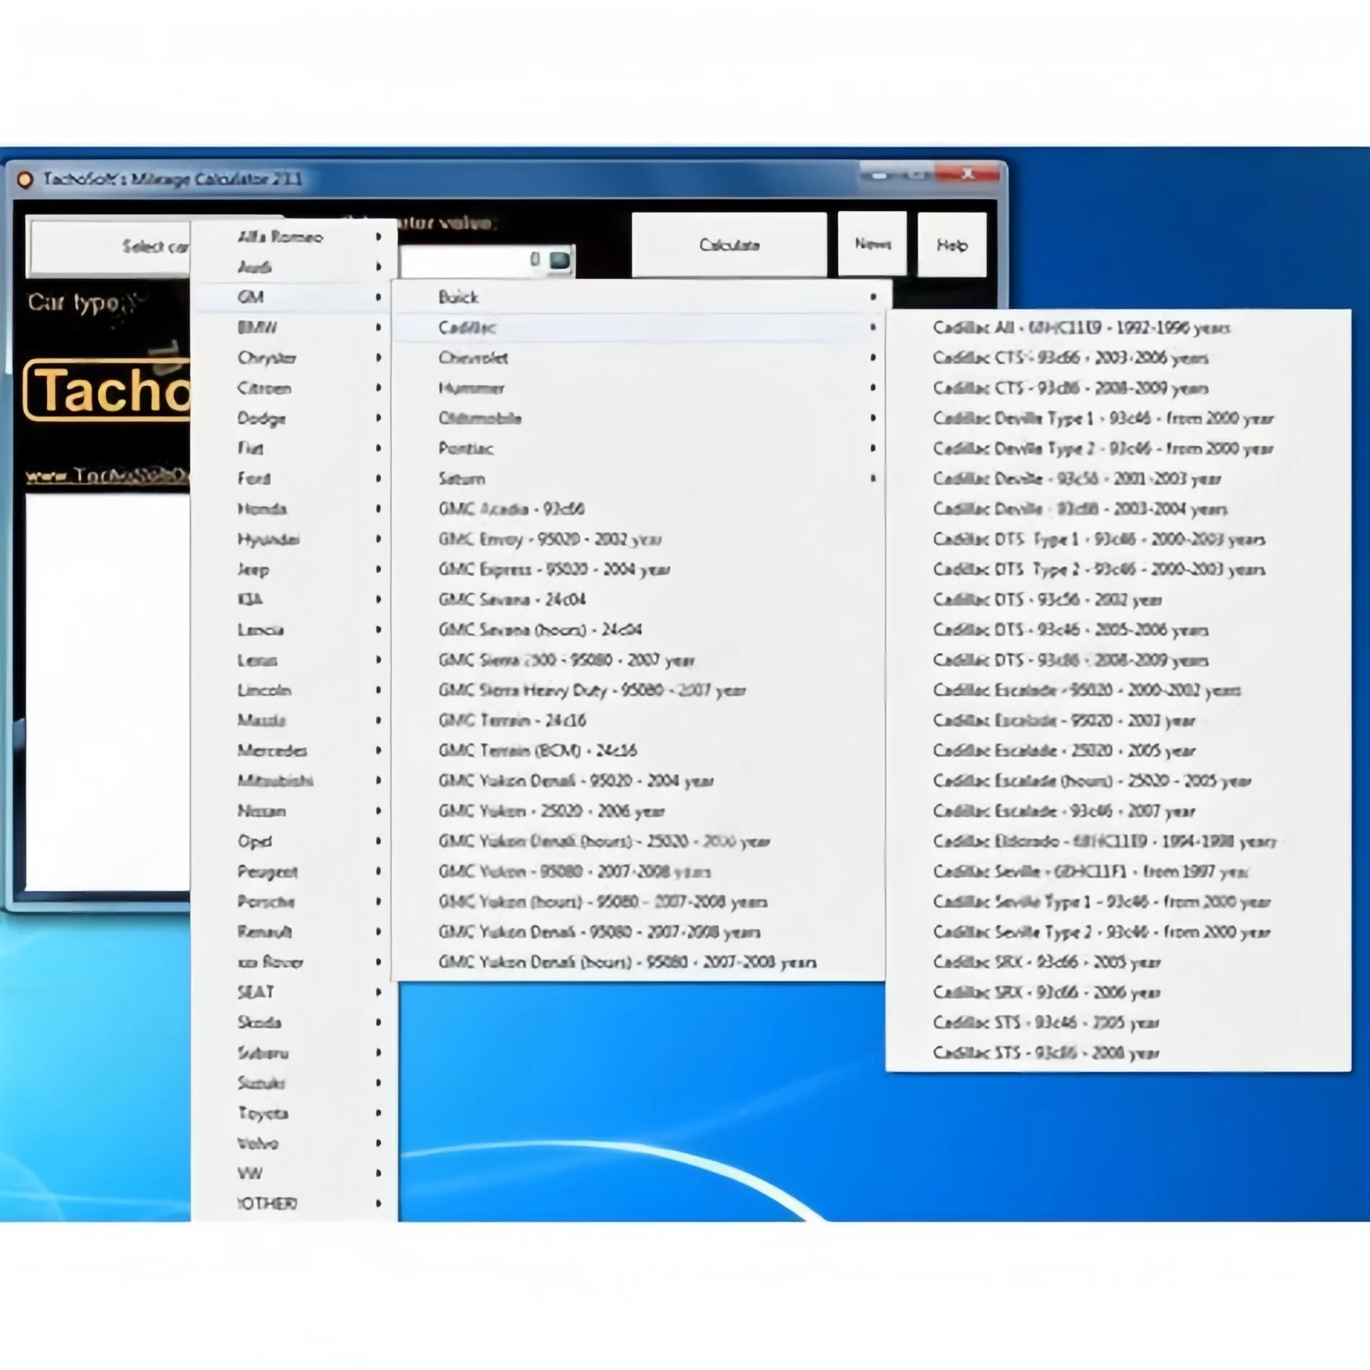The width and height of the screenshot is (1370, 1370).
Task: Select Cadillac STS - 93c86 - 2008 year
Action: [x=1119, y=1053]
